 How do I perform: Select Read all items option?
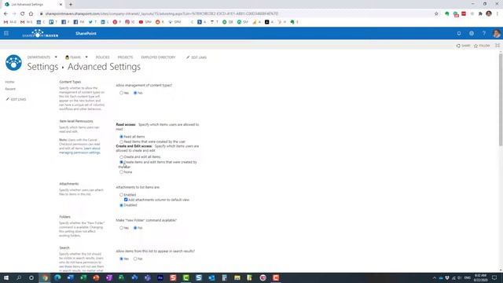[x=121, y=137]
